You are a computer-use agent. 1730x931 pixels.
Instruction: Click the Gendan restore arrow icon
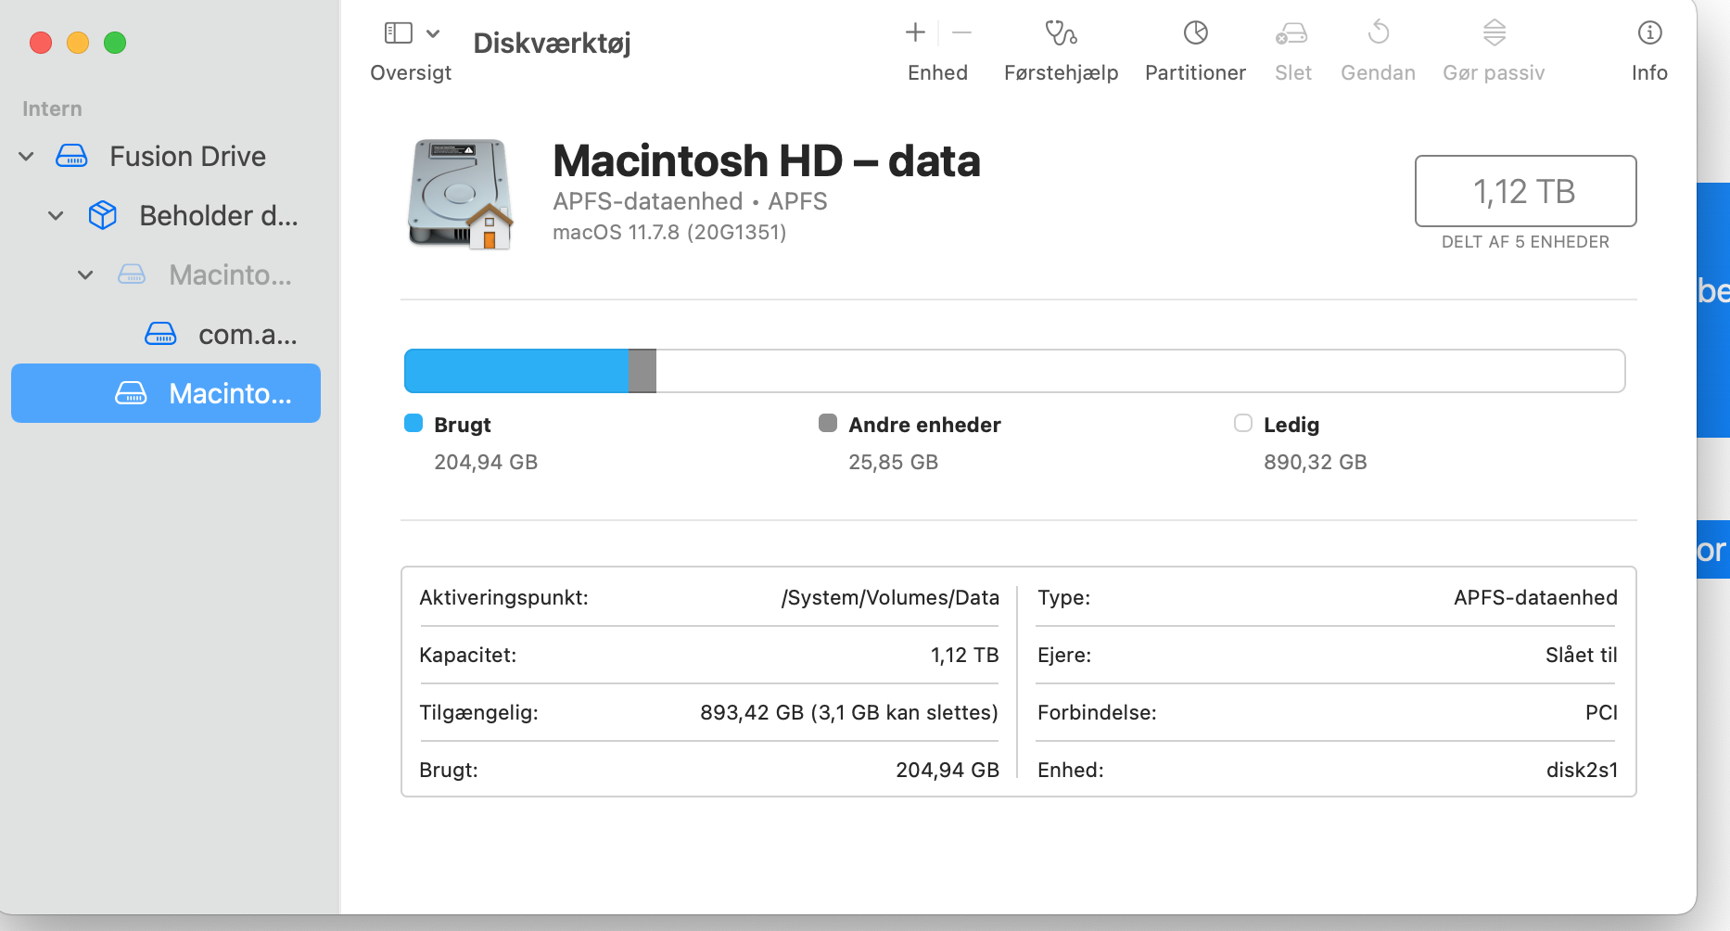coord(1379,32)
